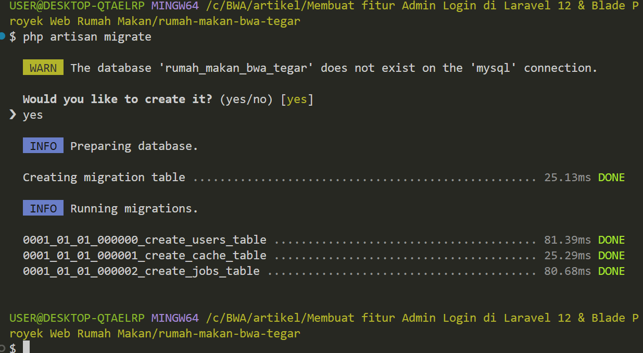Screen dimensions: 643x353
Task: Select the create_jobs_table migration file name
Action: coord(141,271)
